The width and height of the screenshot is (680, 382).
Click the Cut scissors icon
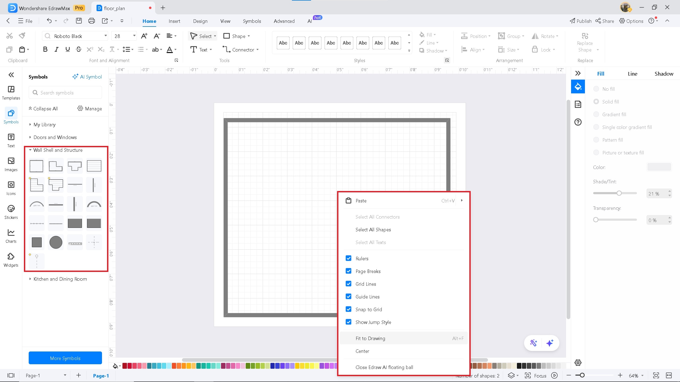point(10,36)
